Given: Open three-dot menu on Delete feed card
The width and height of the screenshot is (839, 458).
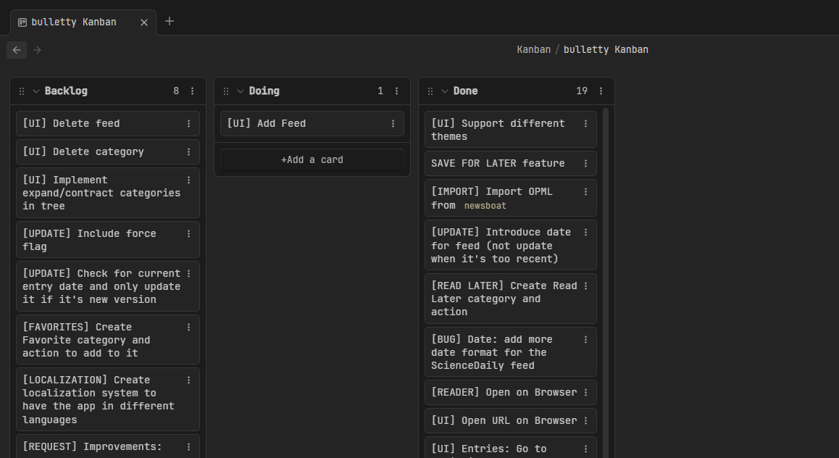Looking at the screenshot, I should pos(188,124).
